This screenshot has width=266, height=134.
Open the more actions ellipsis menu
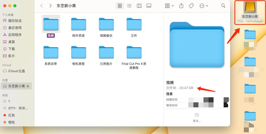pyautogui.click(x=203, y=6)
